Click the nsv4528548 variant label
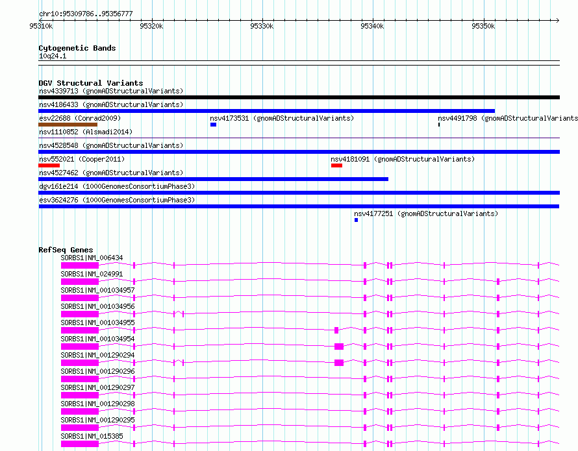This screenshot has height=451, width=578. tap(111, 145)
